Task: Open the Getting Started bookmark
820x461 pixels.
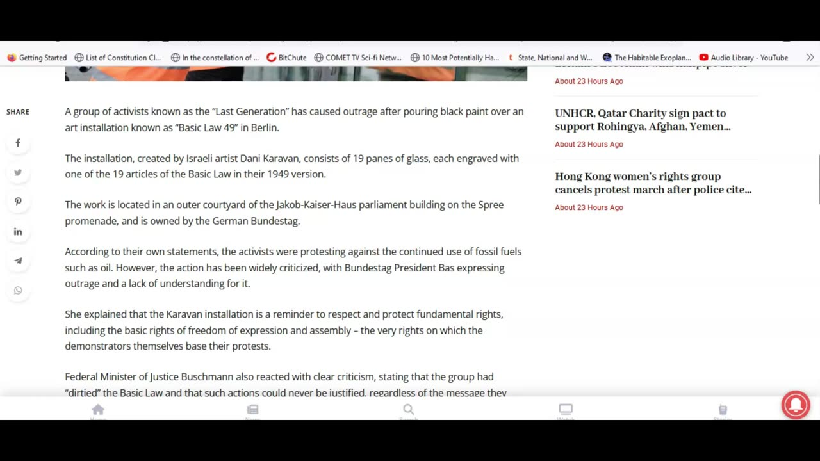Action: pyautogui.click(x=37, y=58)
